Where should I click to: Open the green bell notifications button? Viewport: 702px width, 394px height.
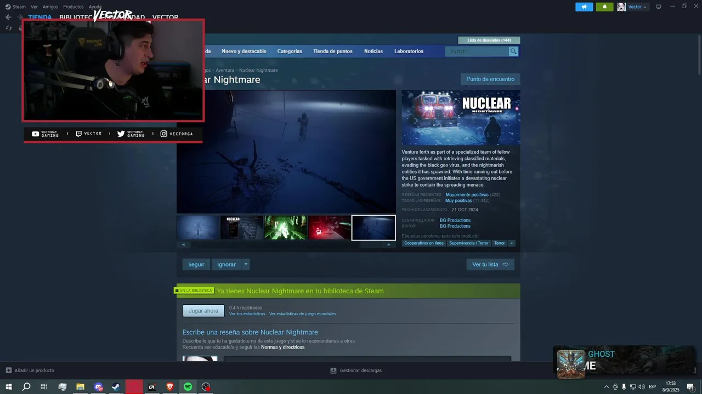pyautogui.click(x=604, y=7)
